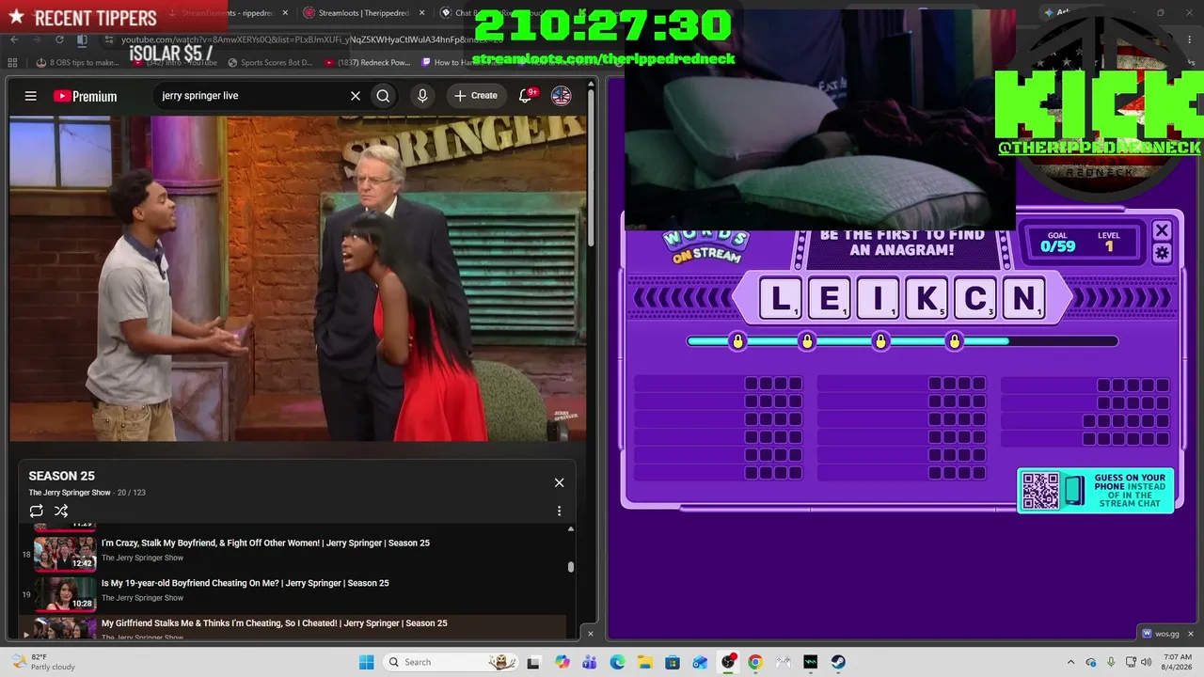Click the letter N tile
The width and height of the screenshot is (1204, 677).
point(1023,299)
